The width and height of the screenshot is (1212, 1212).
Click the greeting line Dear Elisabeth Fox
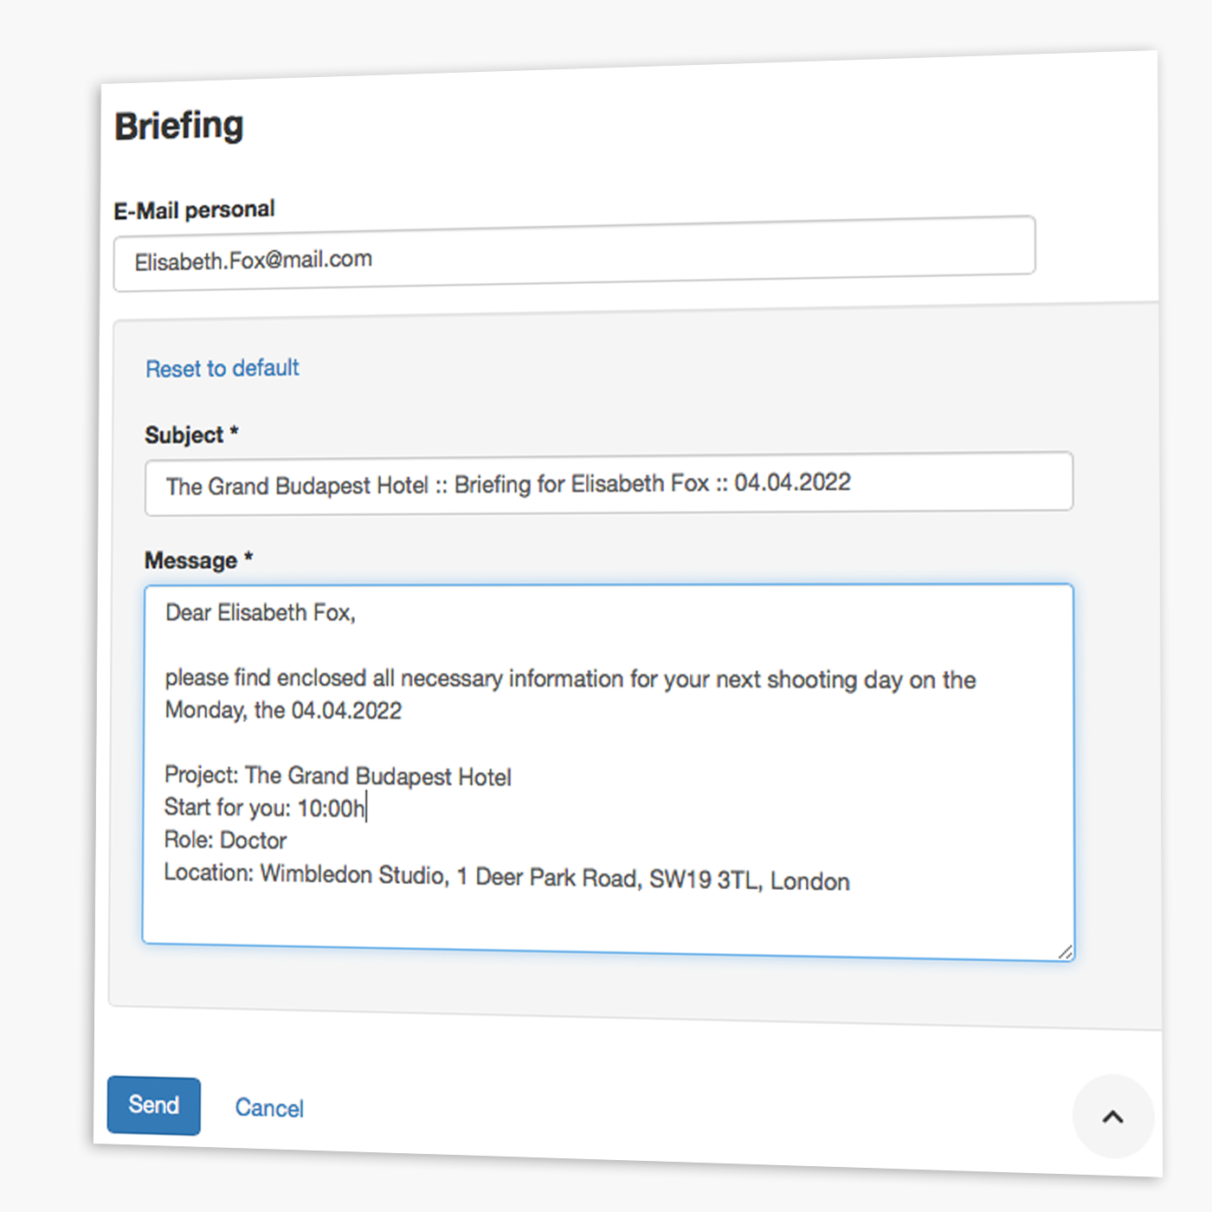point(260,613)
